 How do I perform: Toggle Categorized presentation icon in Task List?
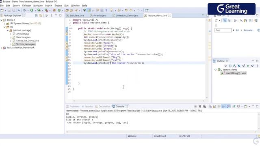click(225, 21)
